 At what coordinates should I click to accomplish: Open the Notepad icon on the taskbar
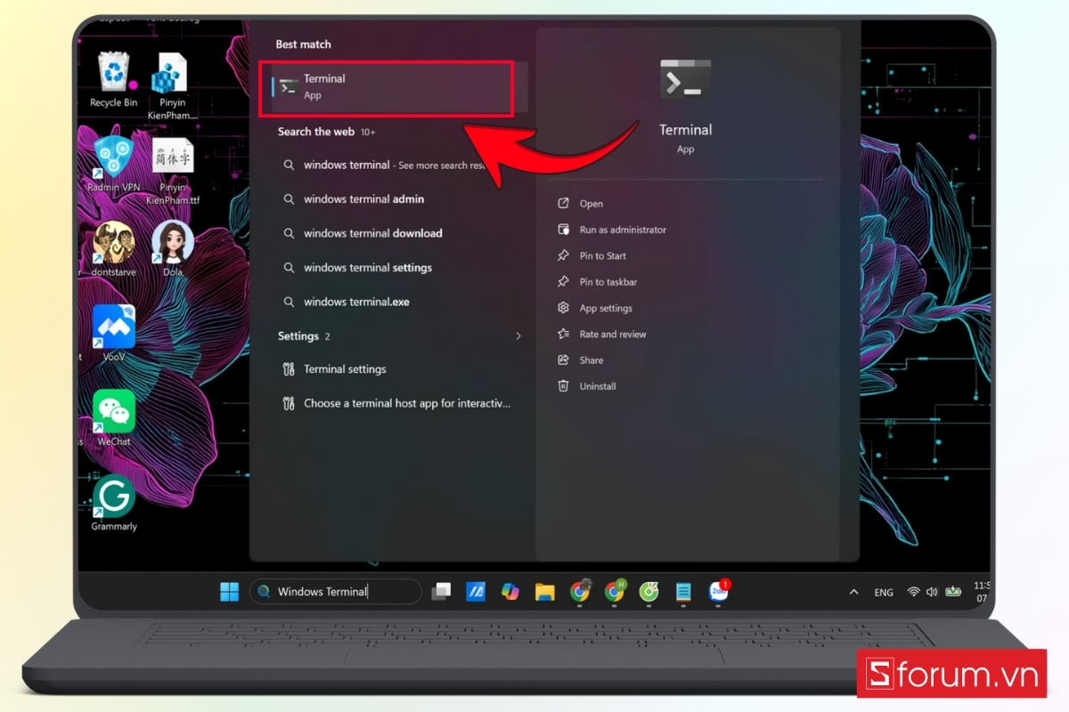click(683, 592)
